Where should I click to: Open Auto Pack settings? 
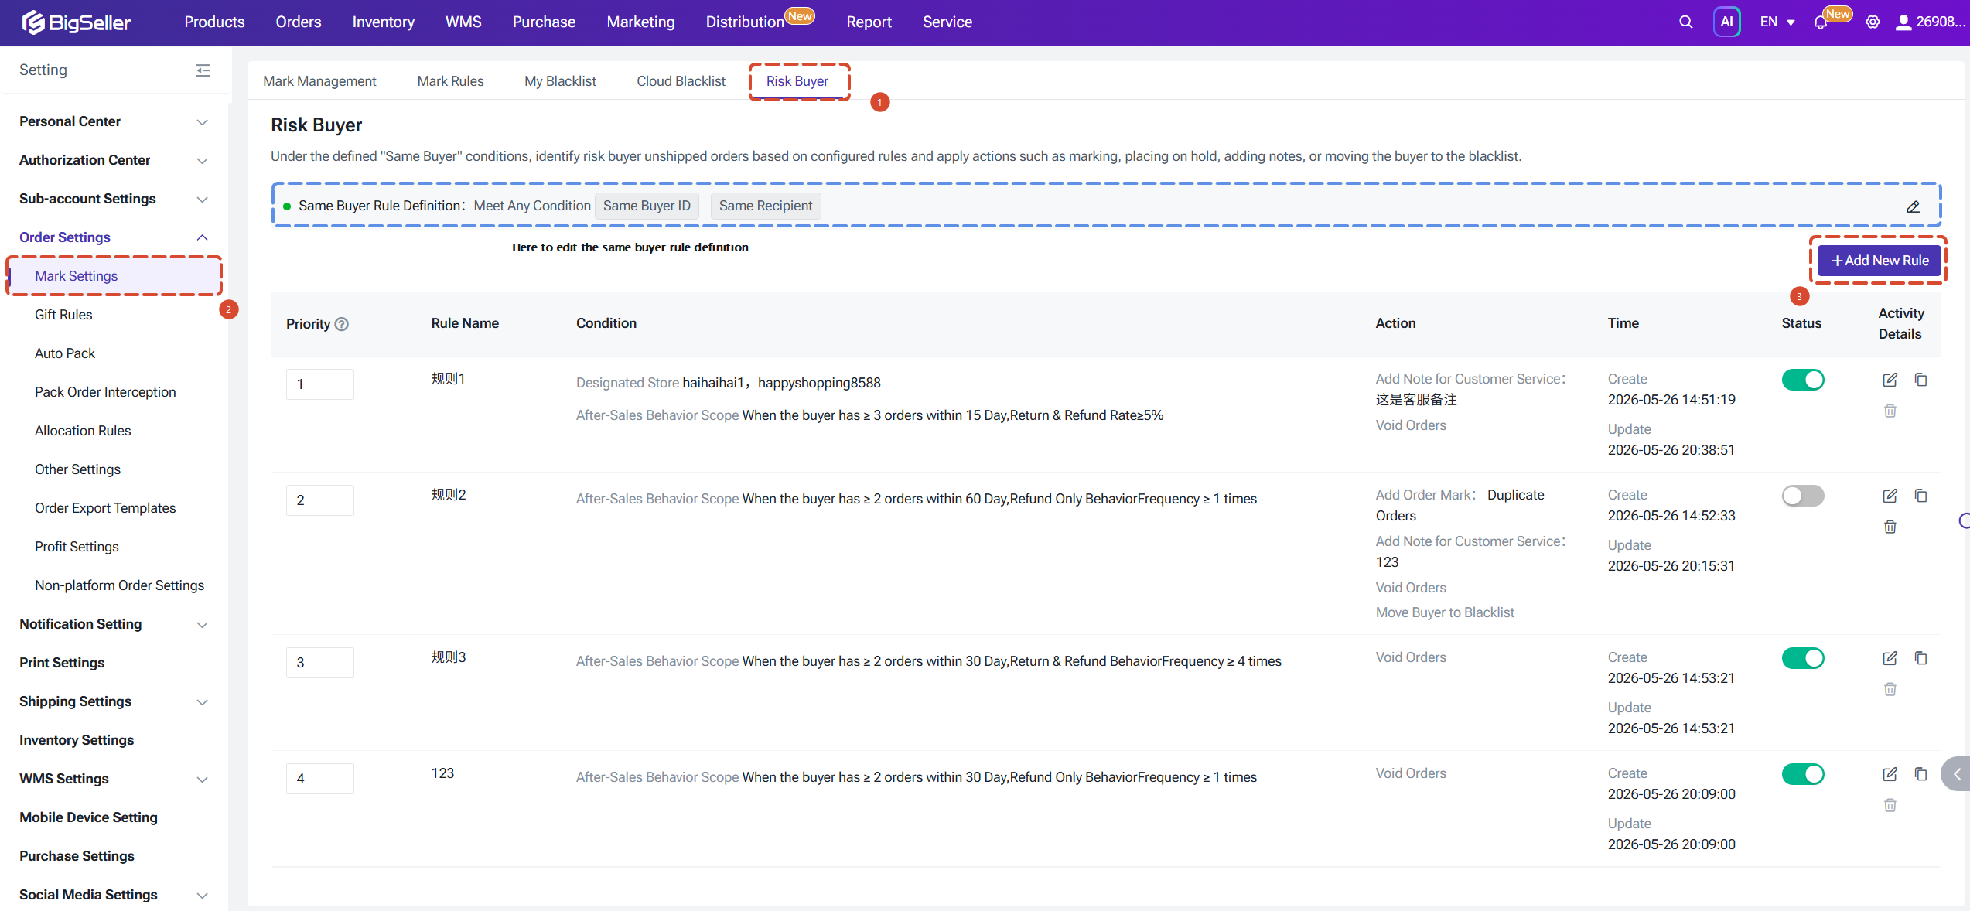pyautogui.click(x=65, y=353)
